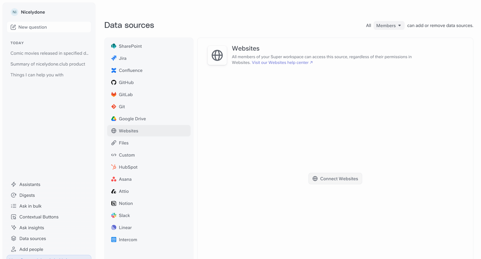Click the Asana source label text
This screenshot has height=259, width=481.
pos(125,179)
